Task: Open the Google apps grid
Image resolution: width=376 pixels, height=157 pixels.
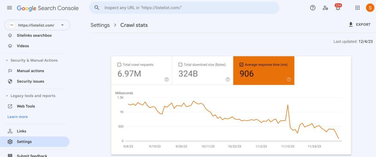Action: 357,8
